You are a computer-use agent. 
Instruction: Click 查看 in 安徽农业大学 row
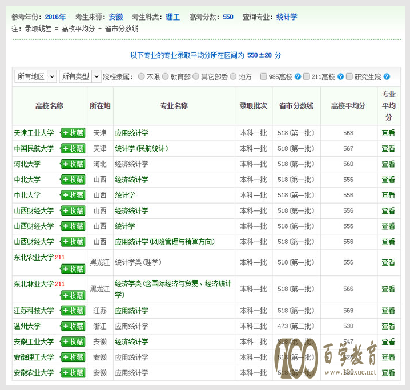pyautogui.click(x=388, y=372)
